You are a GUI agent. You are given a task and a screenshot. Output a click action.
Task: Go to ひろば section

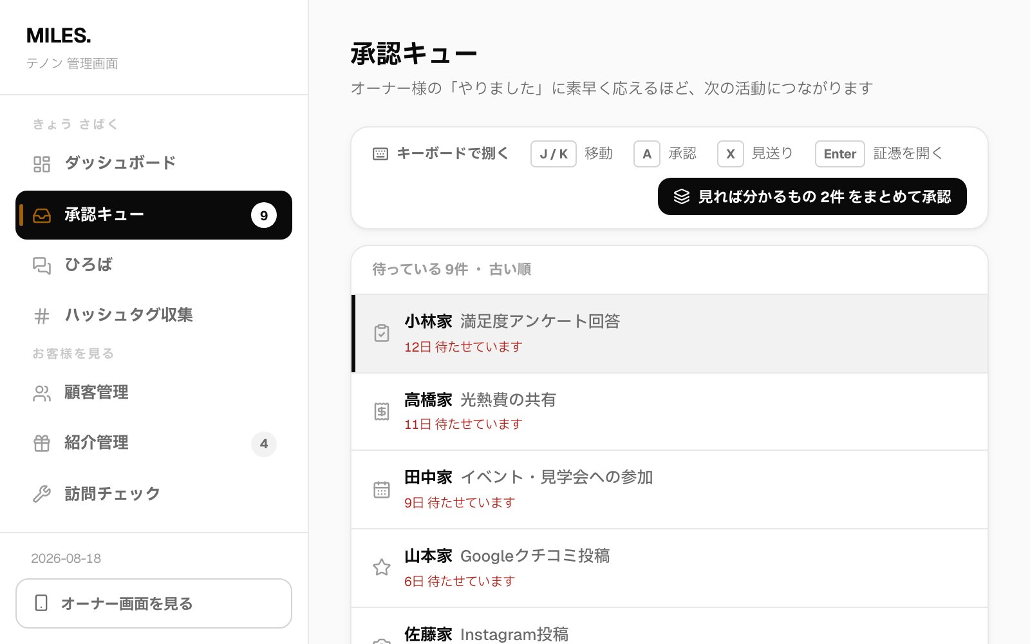point(154,265)
